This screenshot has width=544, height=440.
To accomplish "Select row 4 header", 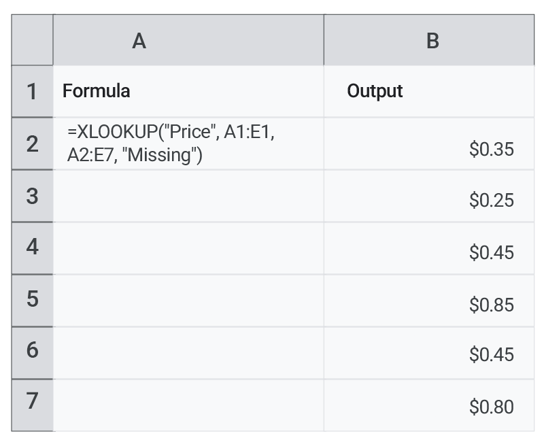I will click(x=32, y=248).
